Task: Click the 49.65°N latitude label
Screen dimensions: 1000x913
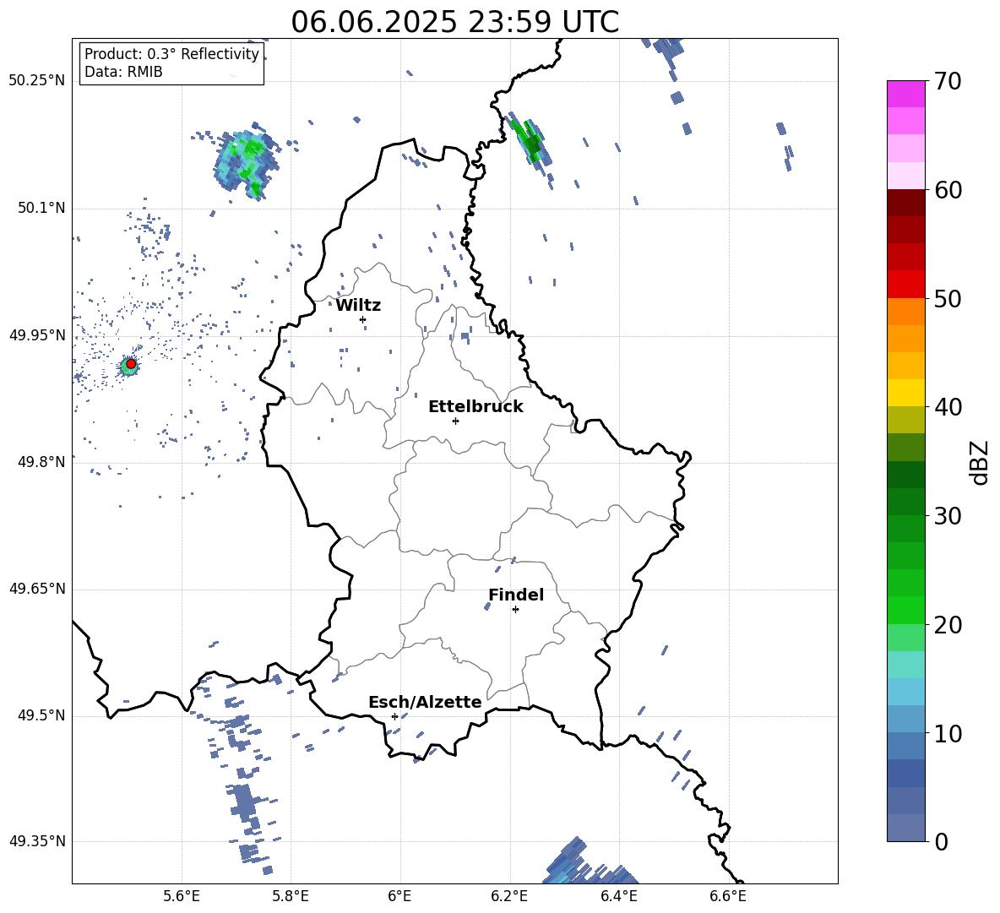Action: click(x=37, y=589)
